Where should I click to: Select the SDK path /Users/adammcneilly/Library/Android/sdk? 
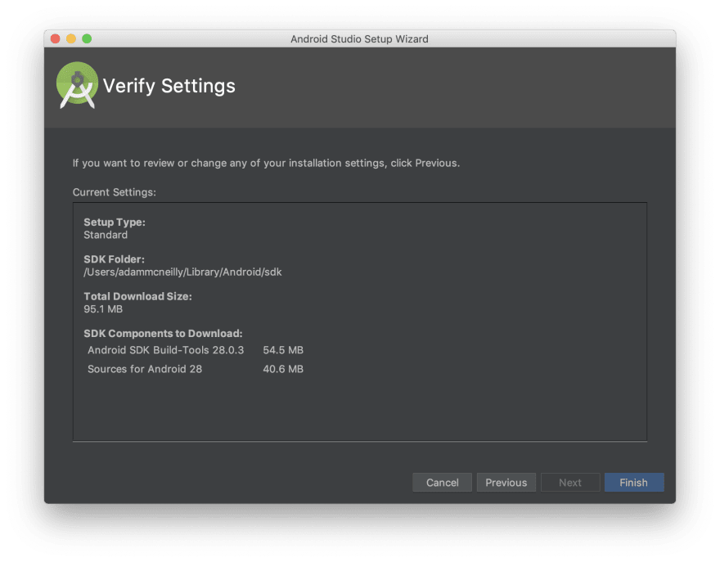tap(182, 272)
